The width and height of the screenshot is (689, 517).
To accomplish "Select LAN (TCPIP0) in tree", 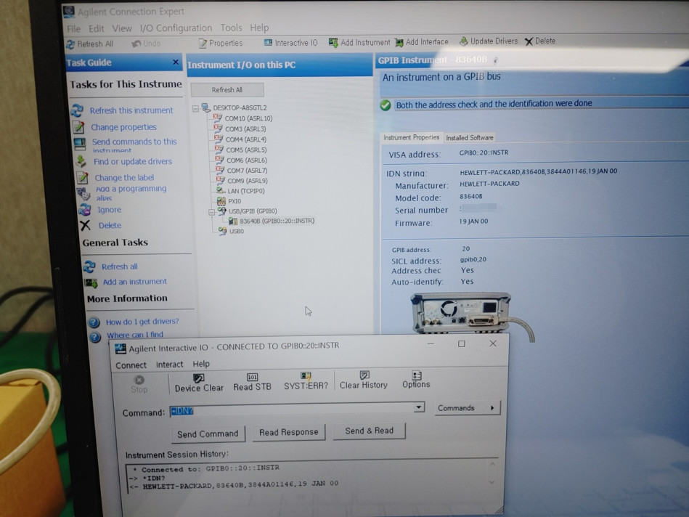I will click(246, 191).
